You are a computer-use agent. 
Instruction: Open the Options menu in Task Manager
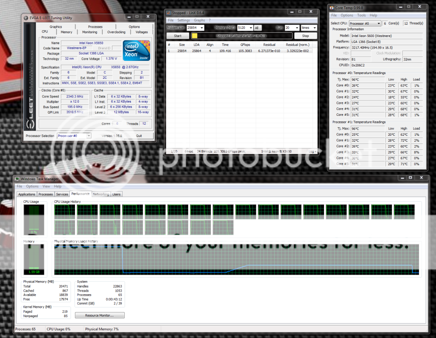click(x=32, y=186)
